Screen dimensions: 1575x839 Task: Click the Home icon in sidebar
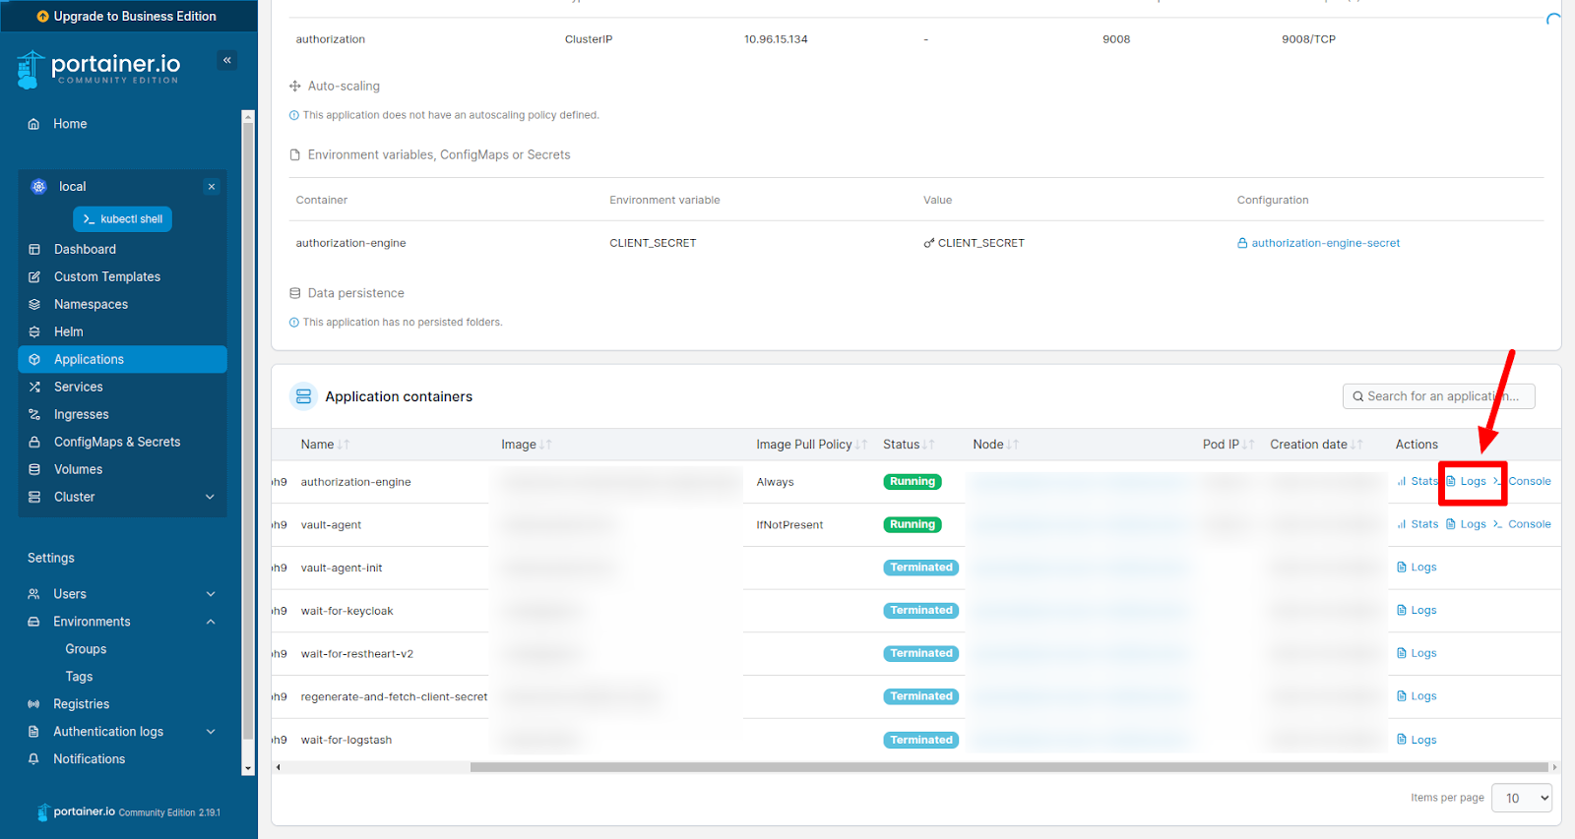point(33,124)
